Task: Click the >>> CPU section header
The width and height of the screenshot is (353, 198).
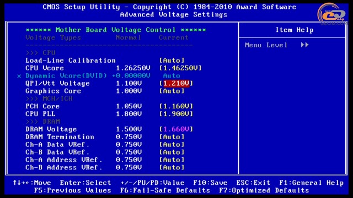Action: (40, 53)
